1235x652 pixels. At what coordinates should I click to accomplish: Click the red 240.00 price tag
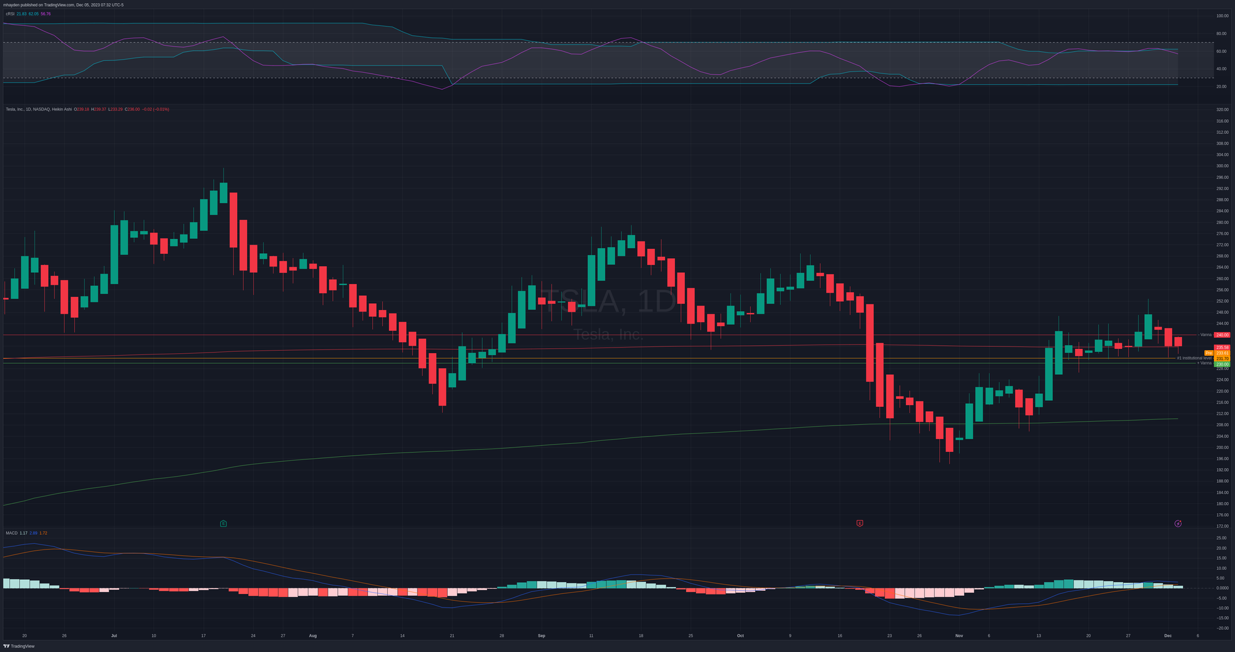(x=1222, y=335)
